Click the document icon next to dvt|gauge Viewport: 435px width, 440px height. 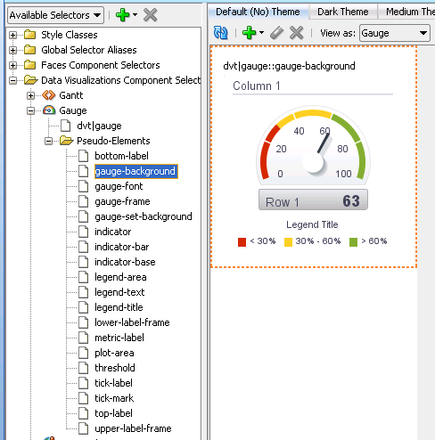[x=66, y=126]
